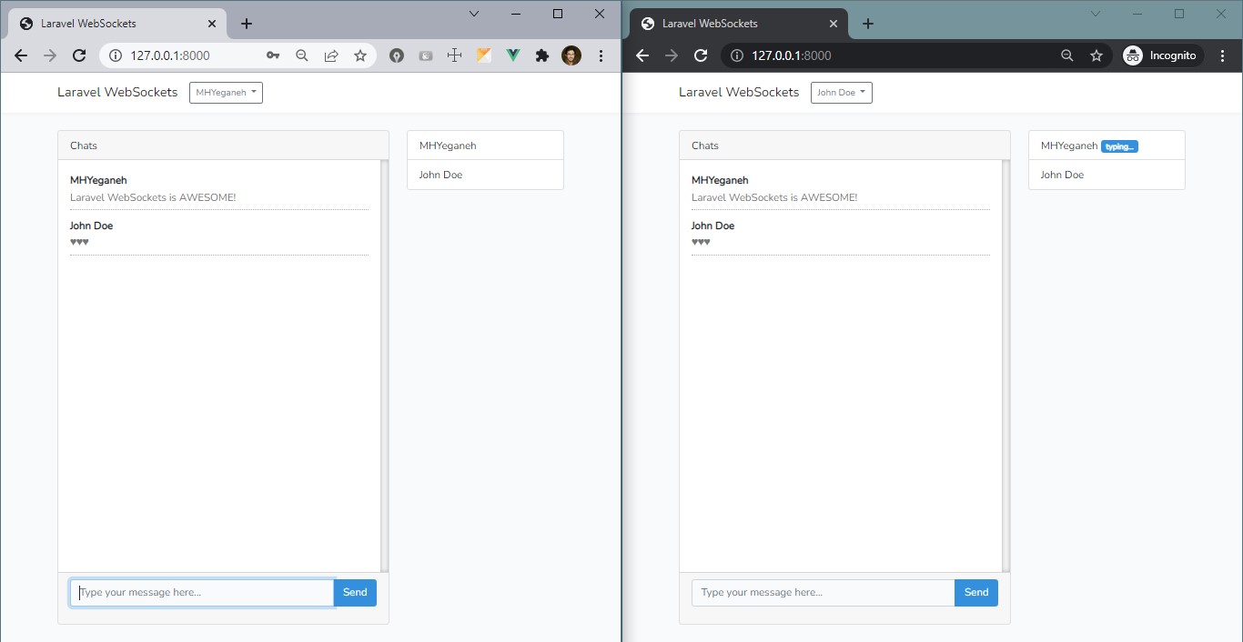Open the user profile avatar in left window

pyautogui.click(x=571, y=55)
